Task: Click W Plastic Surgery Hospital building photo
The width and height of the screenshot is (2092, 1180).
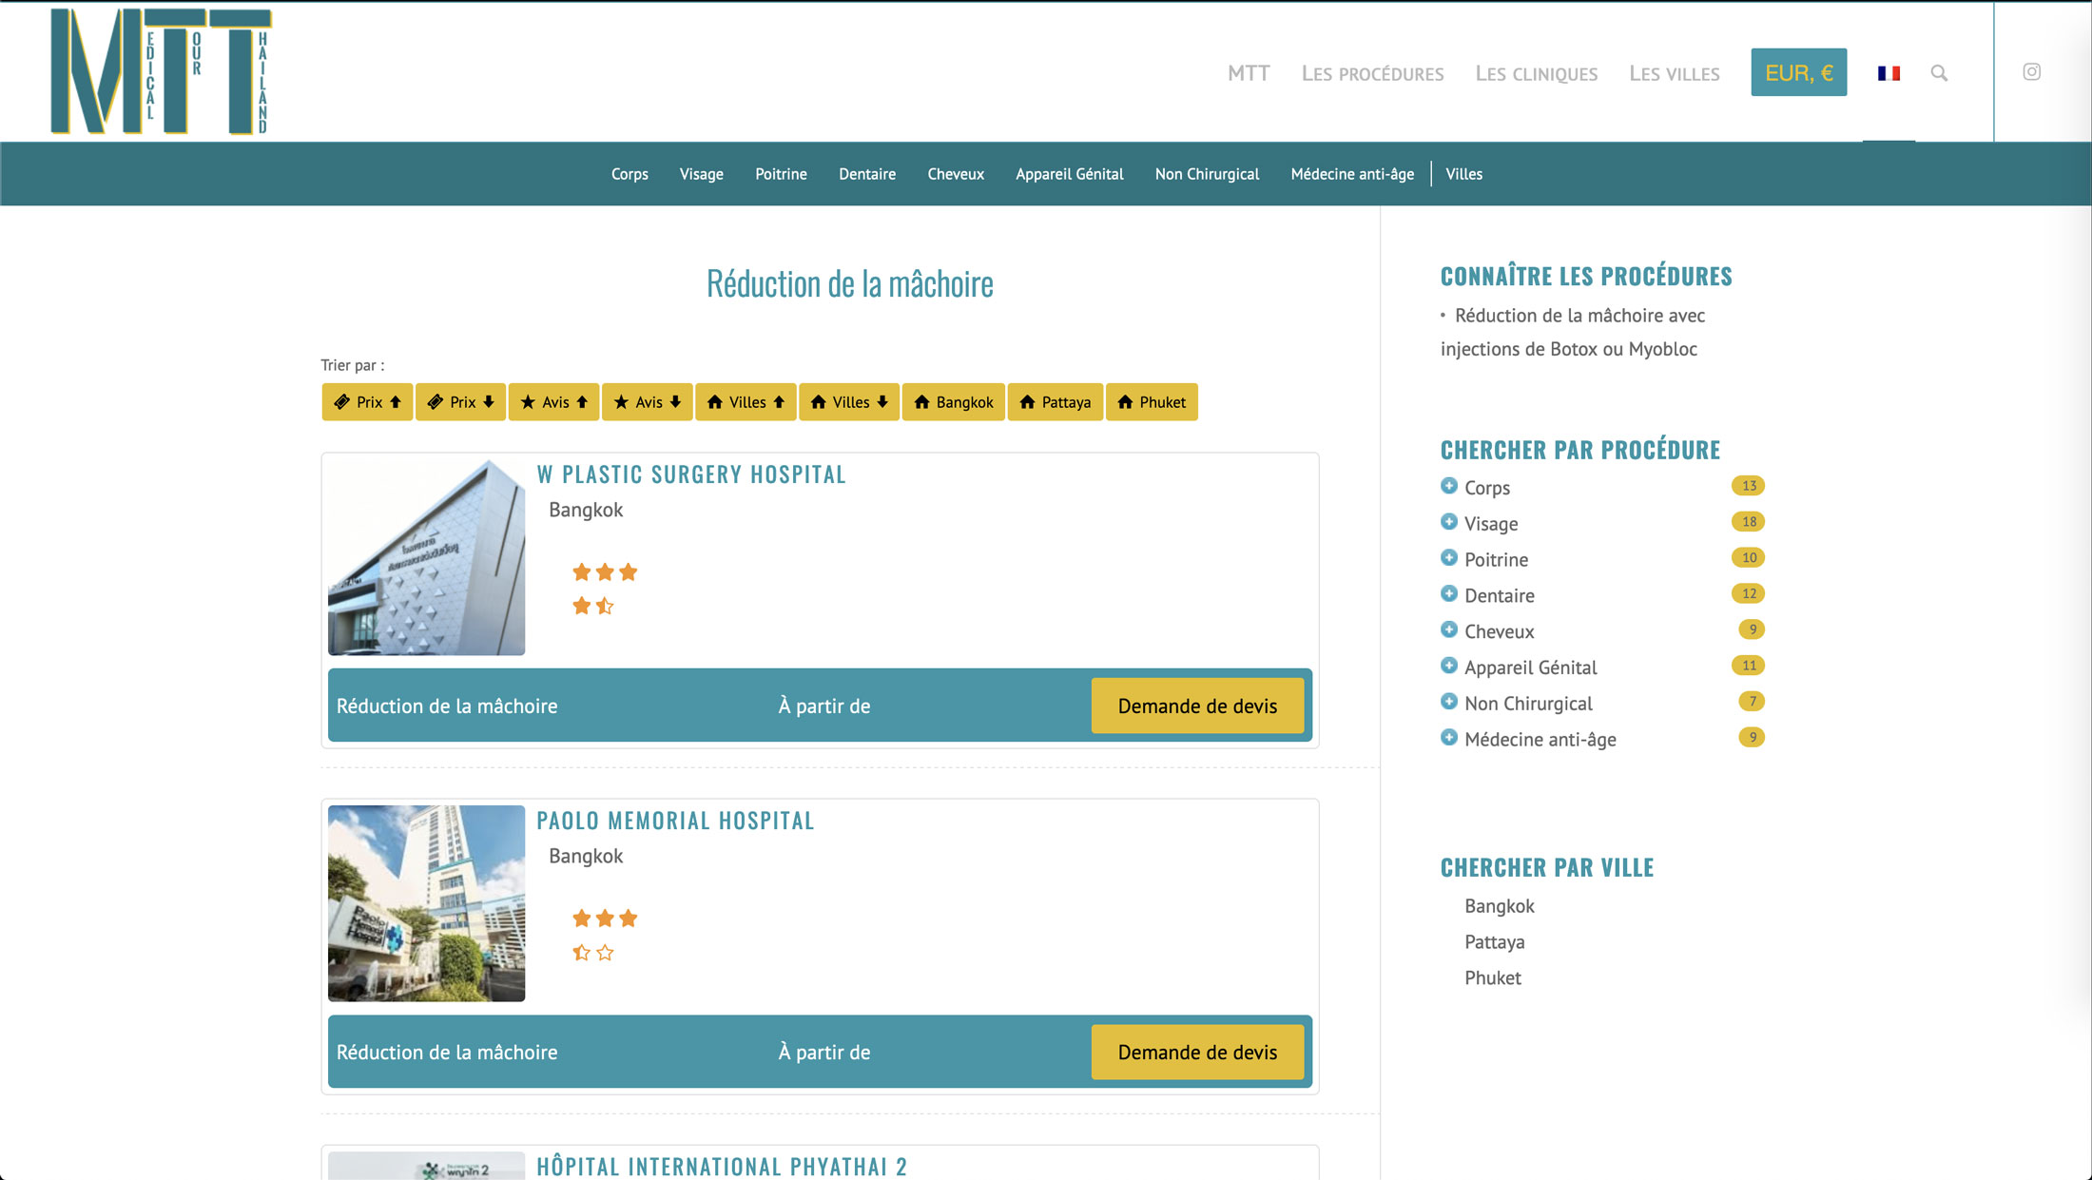Action: 426,557
